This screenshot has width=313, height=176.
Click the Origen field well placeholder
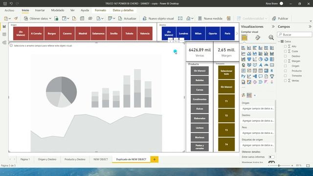tap(258, 109)
